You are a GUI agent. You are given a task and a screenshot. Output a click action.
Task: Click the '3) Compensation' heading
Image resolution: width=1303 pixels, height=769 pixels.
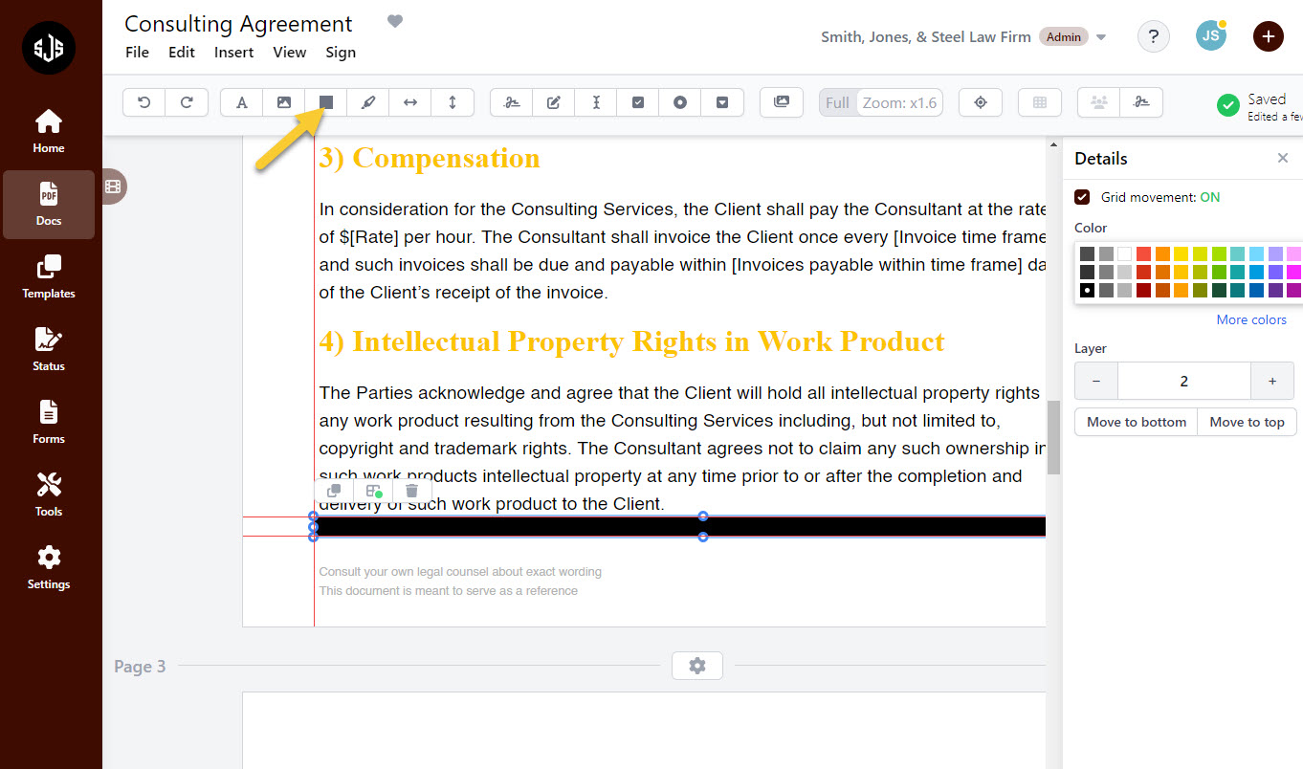point(430,158)
